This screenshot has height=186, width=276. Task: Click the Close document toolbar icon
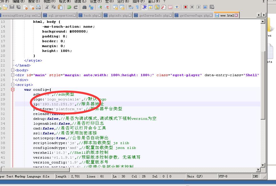(x=25, y=7)
